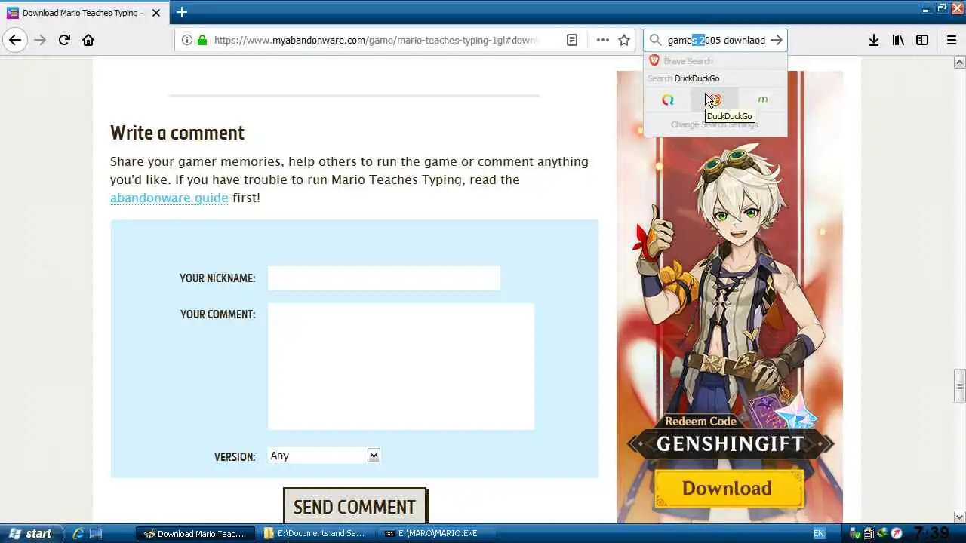Click the taskbar clock
Screen dimensions: 966x543
click(931, 533)
